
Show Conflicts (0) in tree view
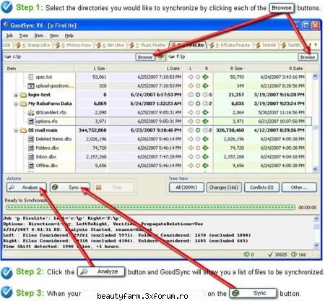click(x=261, y=187)
